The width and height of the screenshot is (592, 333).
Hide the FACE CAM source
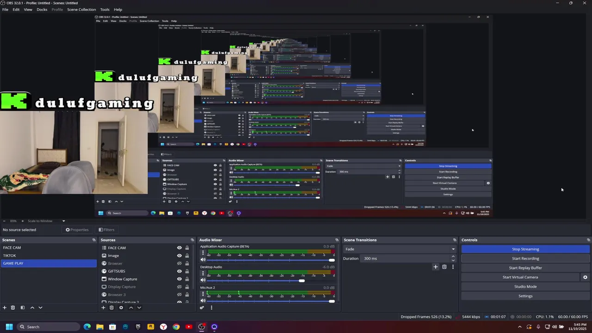pos(179,248)
